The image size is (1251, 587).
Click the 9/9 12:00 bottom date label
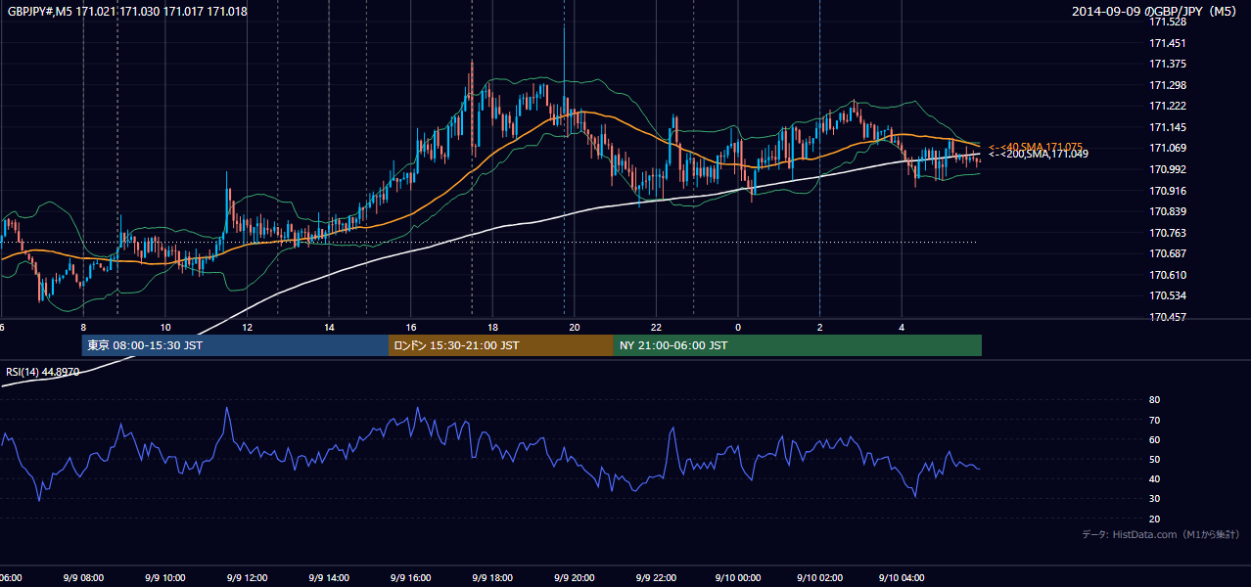(248, 578)
